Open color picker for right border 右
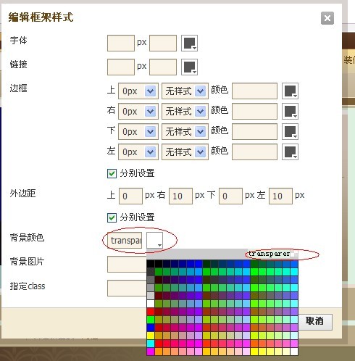 pos(290,112)
